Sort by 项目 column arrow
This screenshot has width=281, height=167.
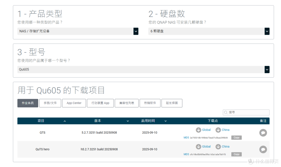65,121
